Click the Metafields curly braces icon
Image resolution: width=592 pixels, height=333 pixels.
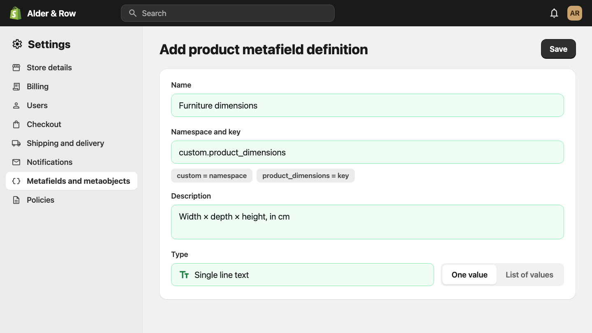(x=16, y=181)
